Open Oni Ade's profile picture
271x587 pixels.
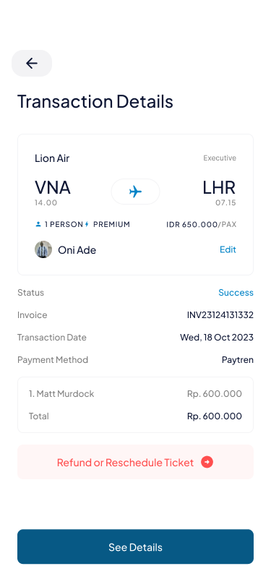pyautogui.click(x=43, y=249)
